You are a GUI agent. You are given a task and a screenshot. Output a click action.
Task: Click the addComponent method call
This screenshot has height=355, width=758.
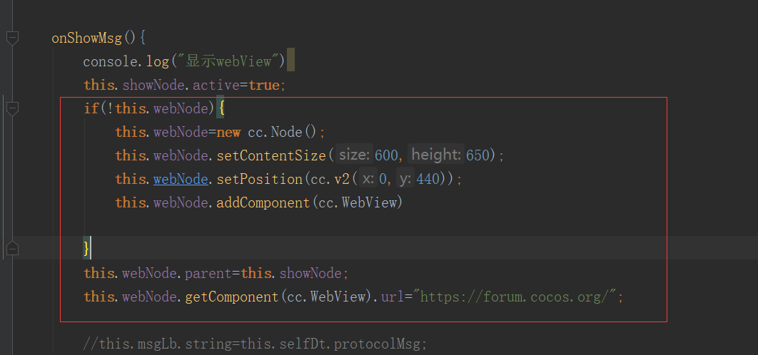pyautogui.click(x=263, y=202)
